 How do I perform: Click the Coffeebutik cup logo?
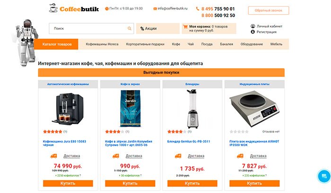[x=53, y=8]
